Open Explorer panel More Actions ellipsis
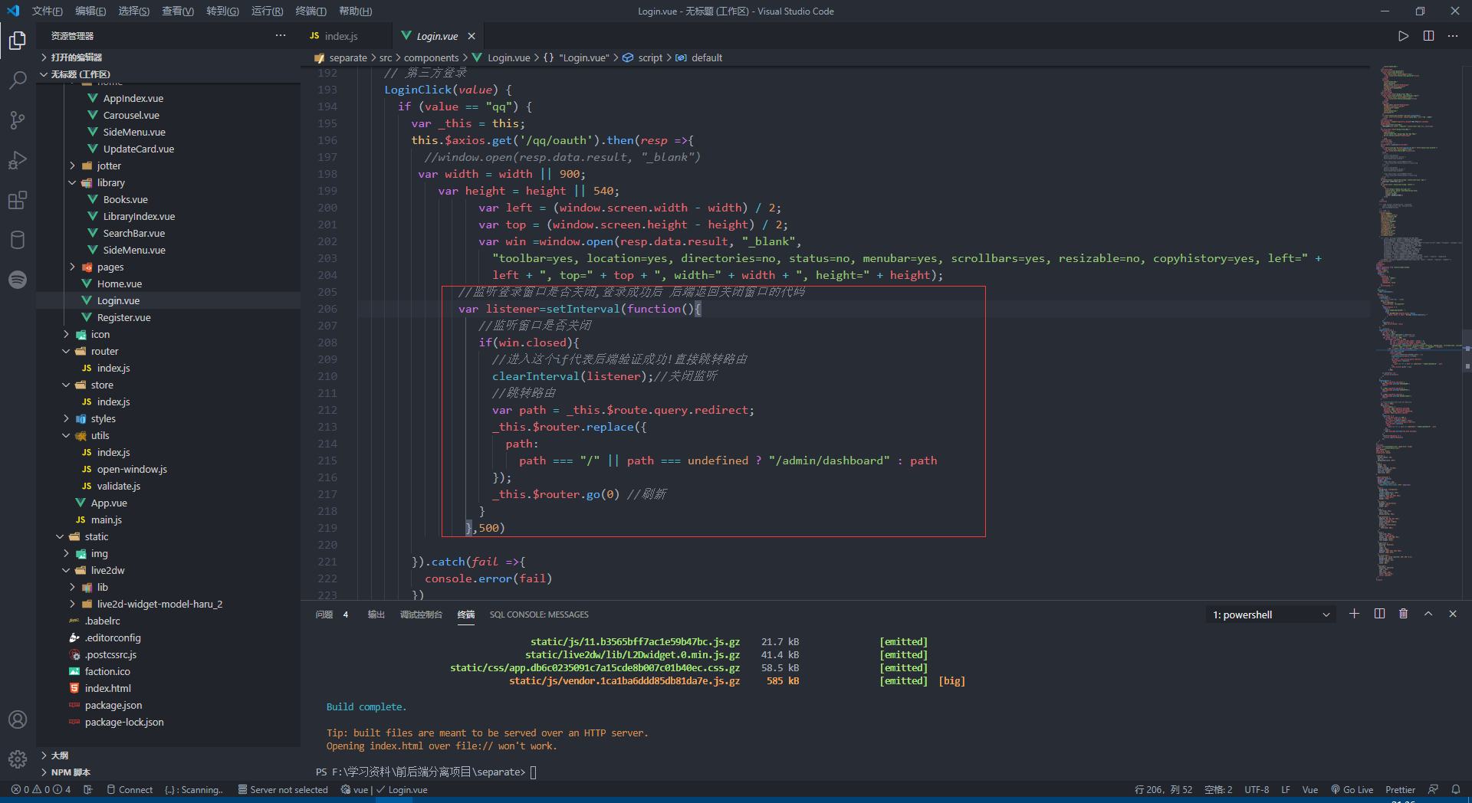Screen dimensions: 1472x803 (x=281, y=36)
